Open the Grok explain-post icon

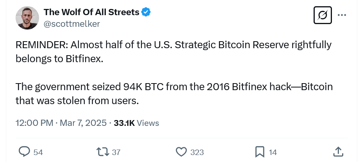tap(323, 16)
